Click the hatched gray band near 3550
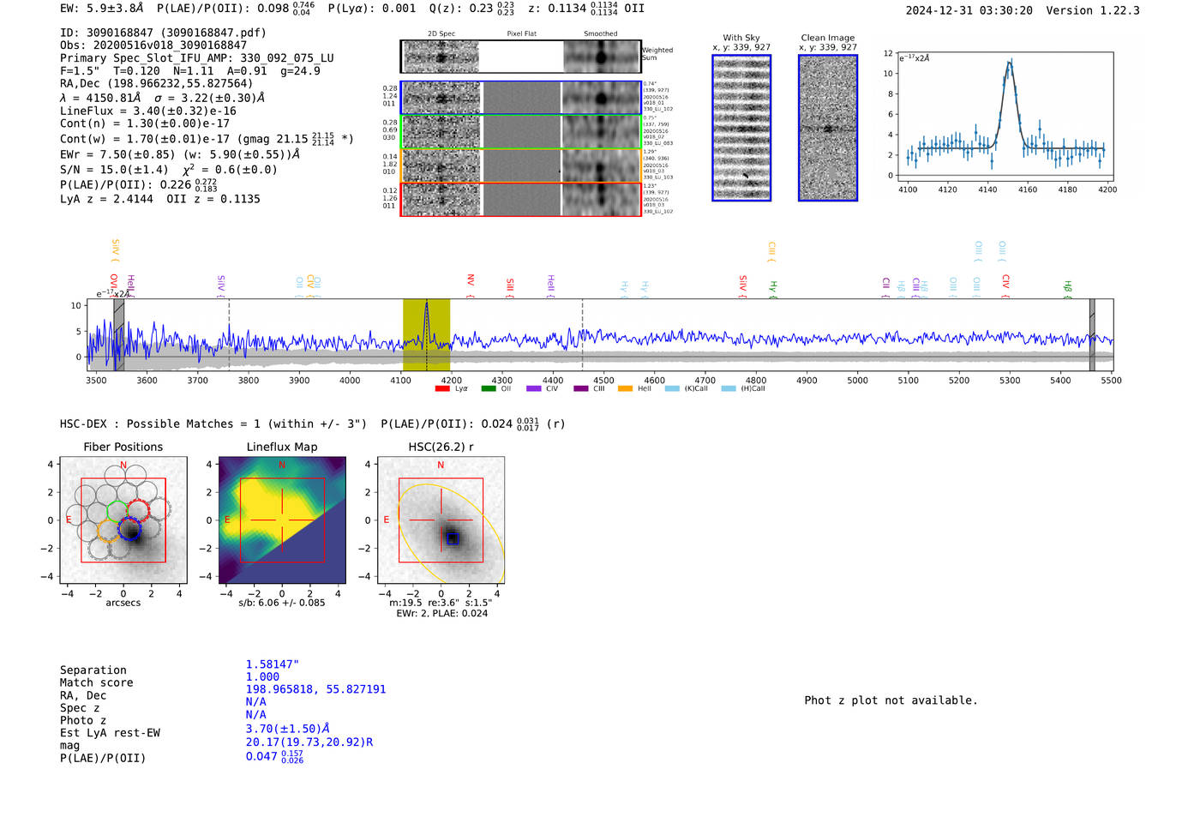1200x817 pixels. click(x=119, y=335)
